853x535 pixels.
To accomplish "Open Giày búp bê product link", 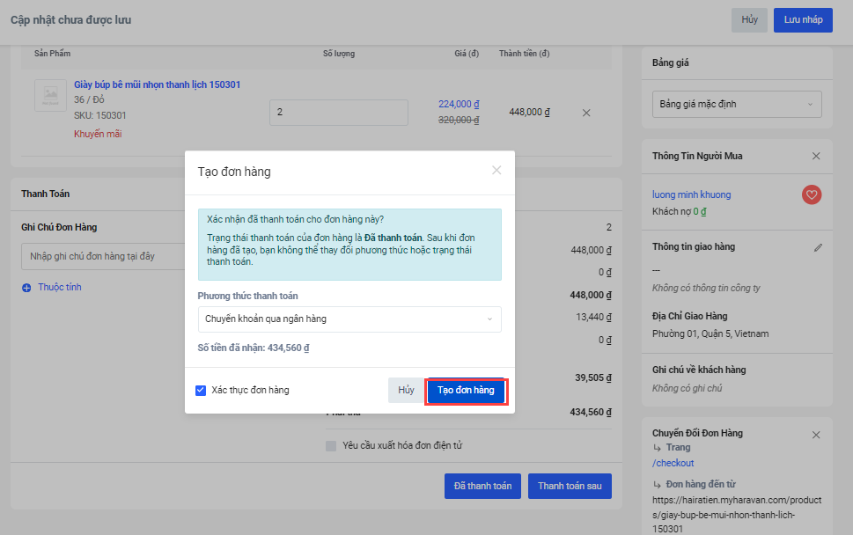I will coord(157,84).
